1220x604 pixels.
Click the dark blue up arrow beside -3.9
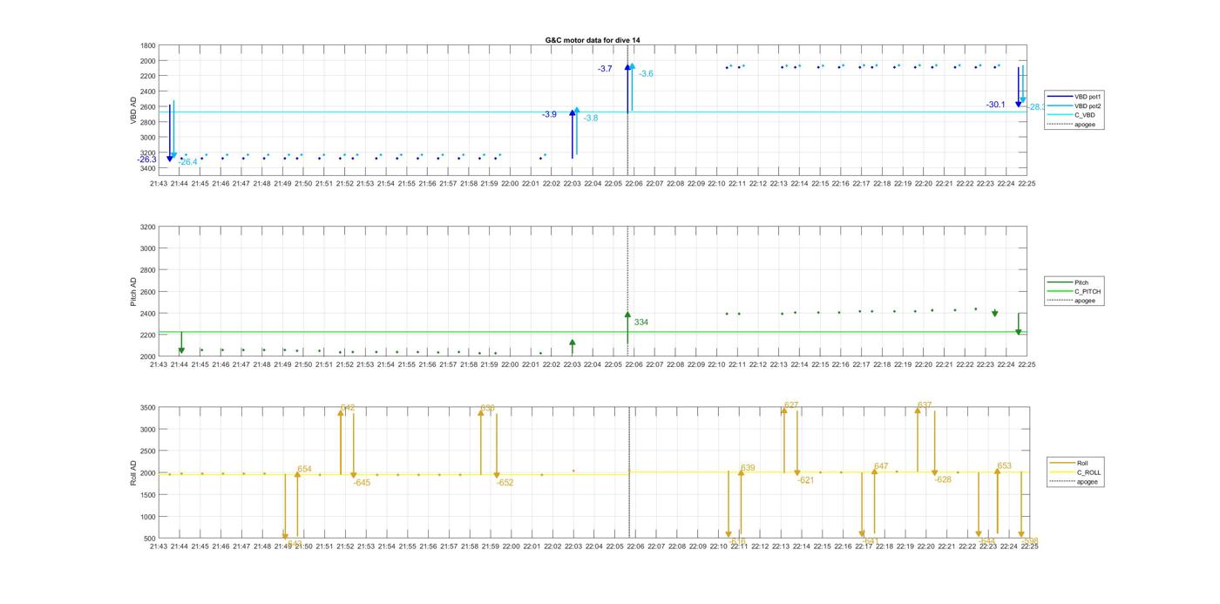point(573,133)
